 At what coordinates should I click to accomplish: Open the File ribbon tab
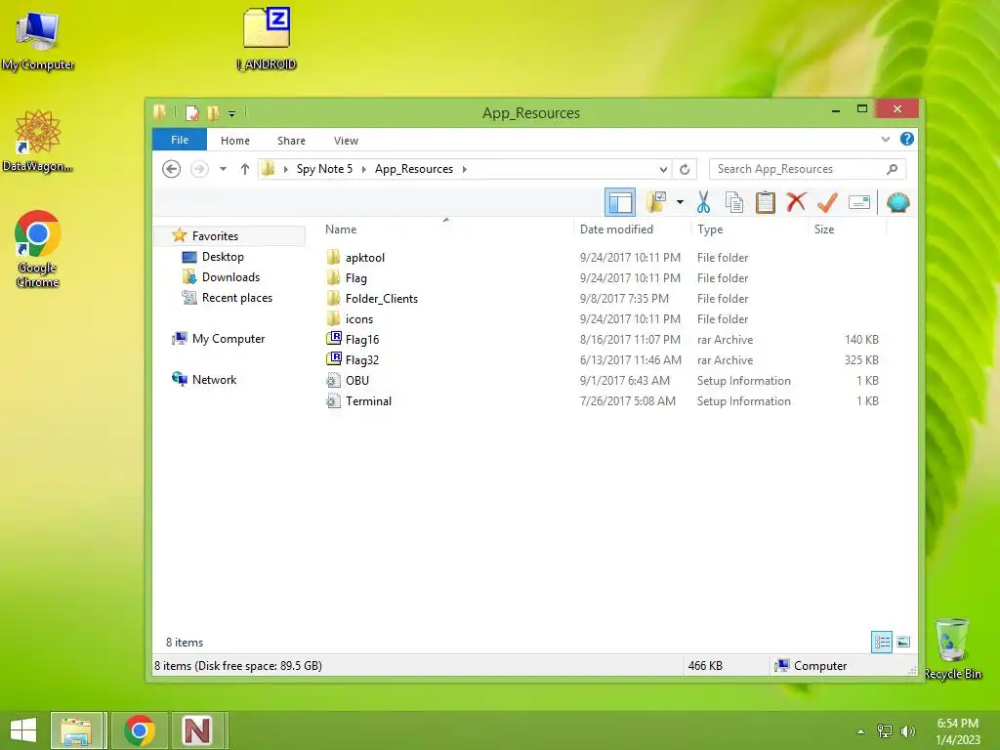(180, 140)
